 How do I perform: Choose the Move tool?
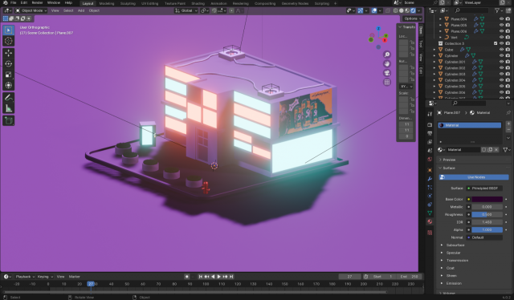pos(9,53)
